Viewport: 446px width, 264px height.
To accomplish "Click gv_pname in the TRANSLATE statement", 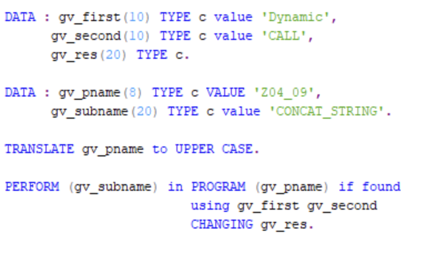I will 113,149.
